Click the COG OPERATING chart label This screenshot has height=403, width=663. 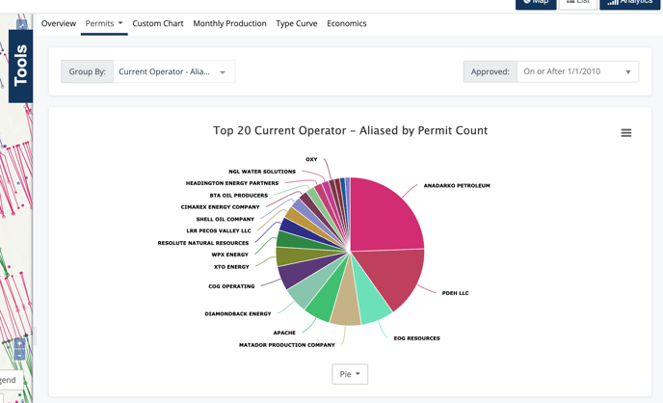(x=231, y=286)
